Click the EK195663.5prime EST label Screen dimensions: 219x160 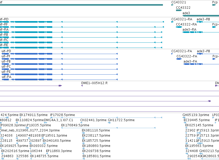coord(199,146)
